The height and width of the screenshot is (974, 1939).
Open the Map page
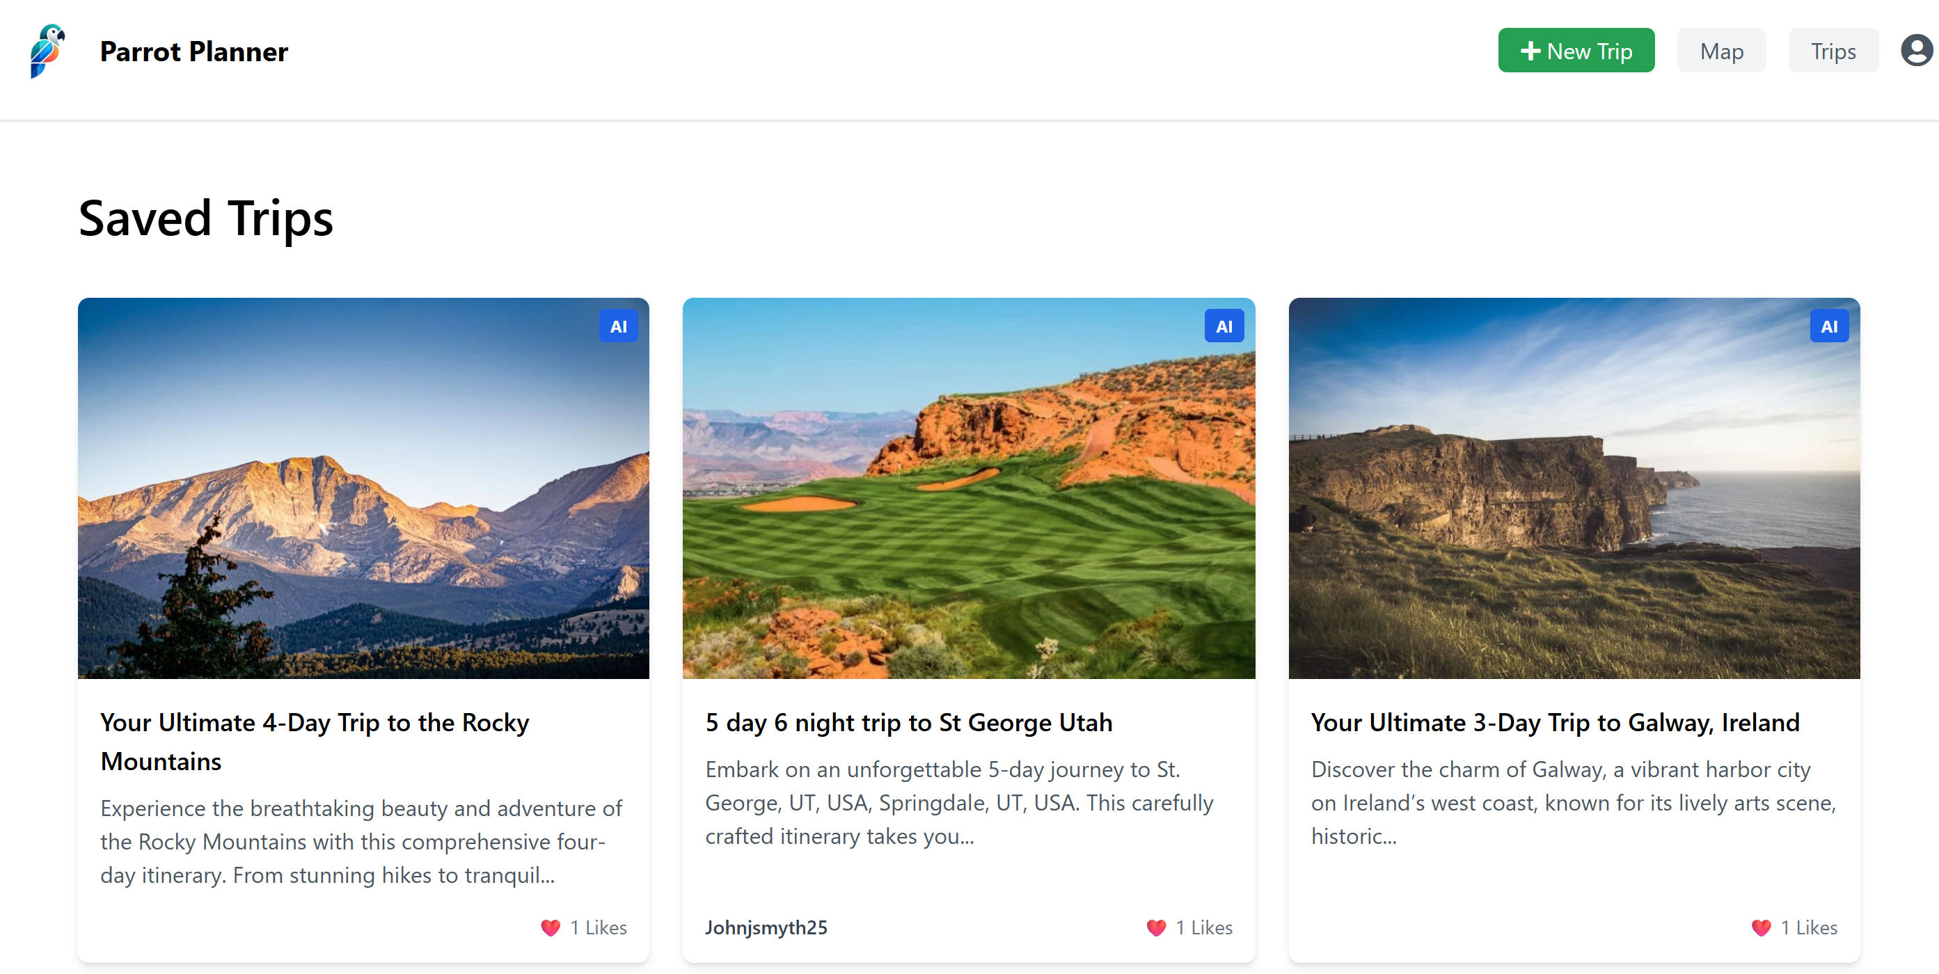1720,51
